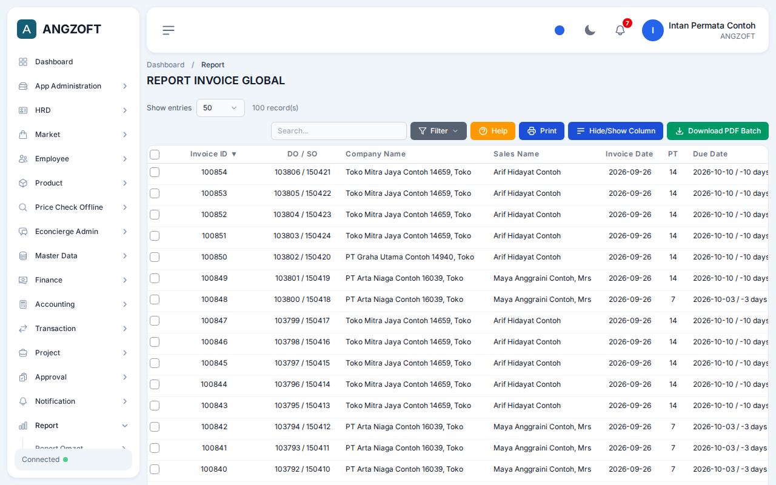The width and height of the screenshot is (776, 485).
Task: Open the Approval menu item
Action: tap(73, 377)
